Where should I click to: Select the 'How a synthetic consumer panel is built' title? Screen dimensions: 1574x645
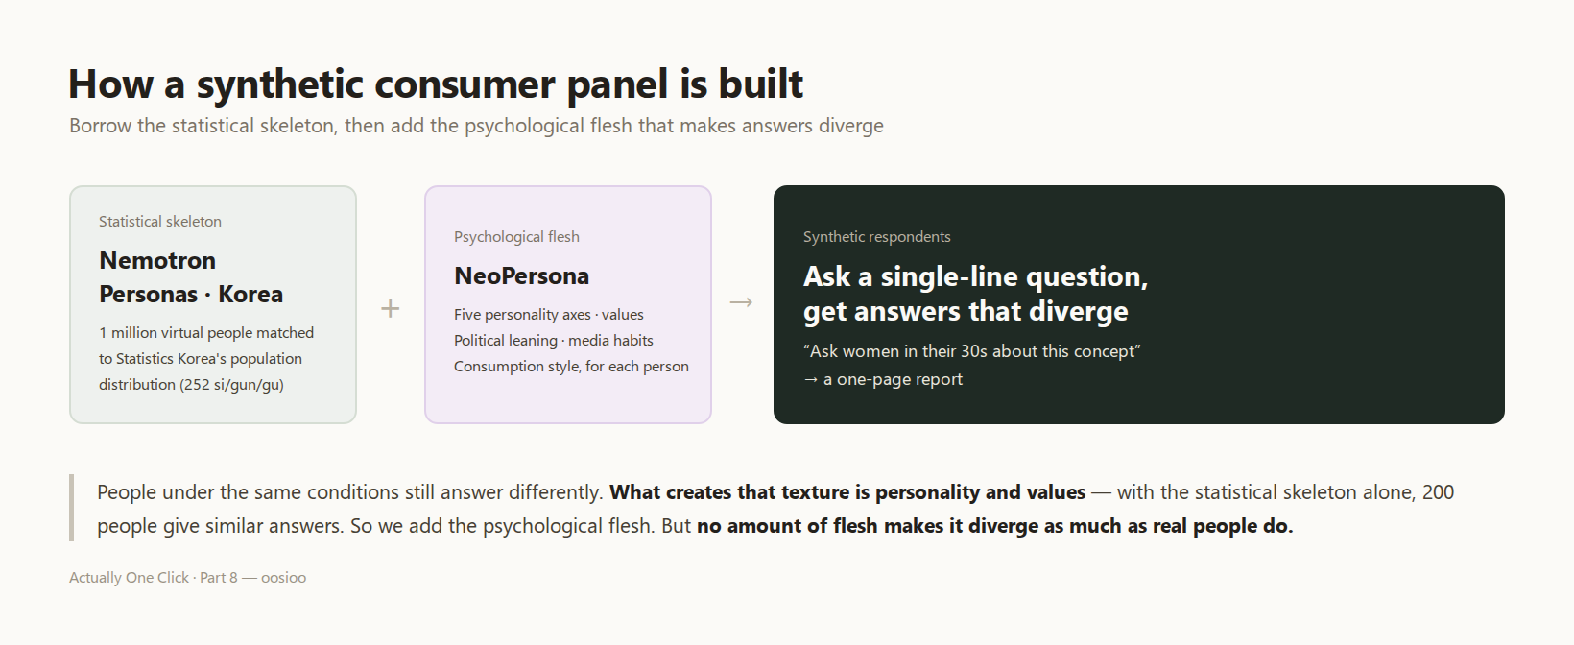pos(436,84)
